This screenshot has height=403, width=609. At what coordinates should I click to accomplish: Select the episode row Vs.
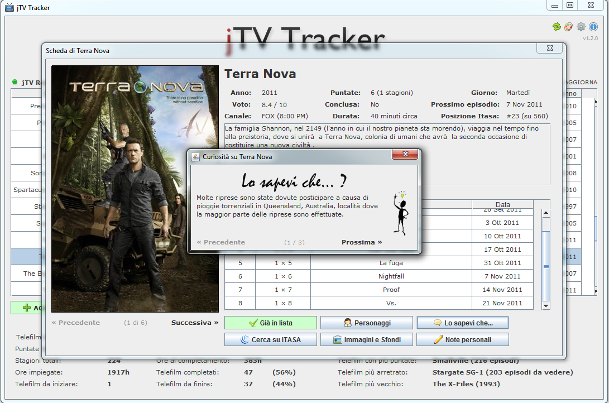378,303
